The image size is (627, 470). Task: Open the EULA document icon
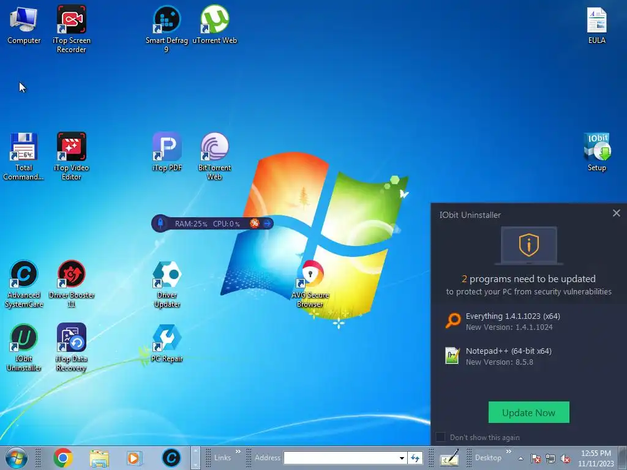click(x=596, y=24)
